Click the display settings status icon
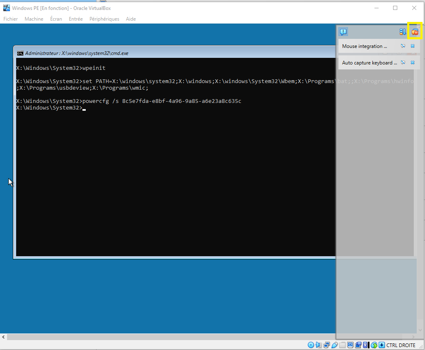Image resolution: width=425 pixels, height=350 pixels. 350,345
